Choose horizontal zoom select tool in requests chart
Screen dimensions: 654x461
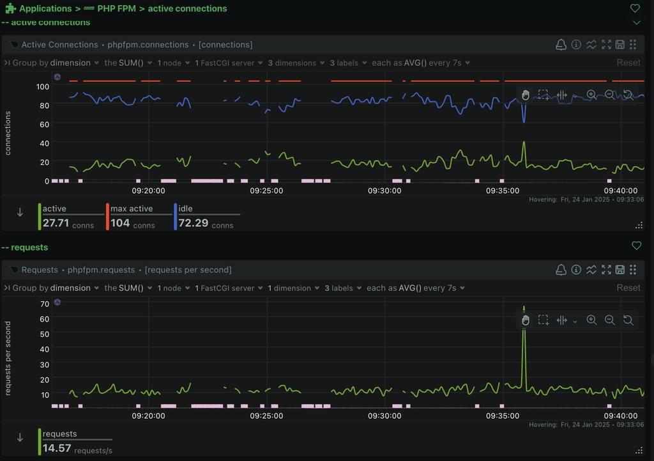coord(562,320)
